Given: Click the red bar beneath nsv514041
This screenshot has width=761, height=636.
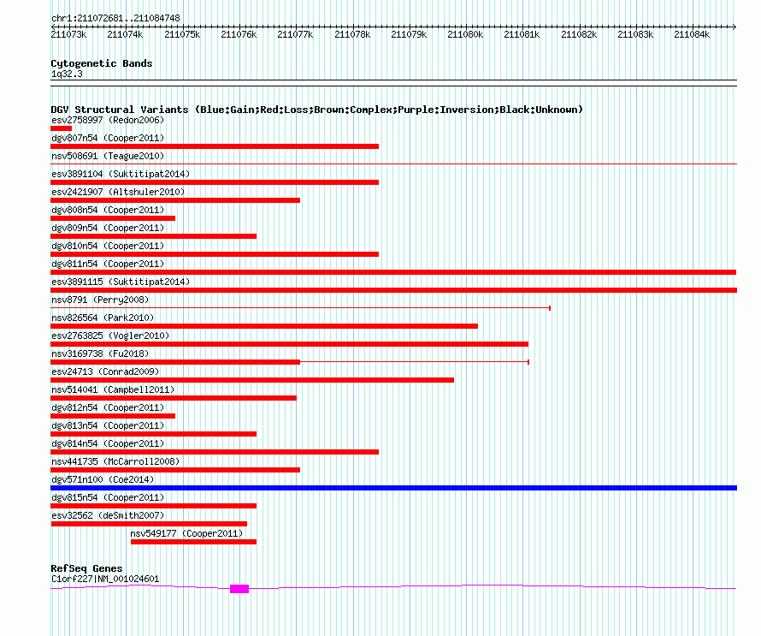Looking at the screenshot, I should [174, 398].
